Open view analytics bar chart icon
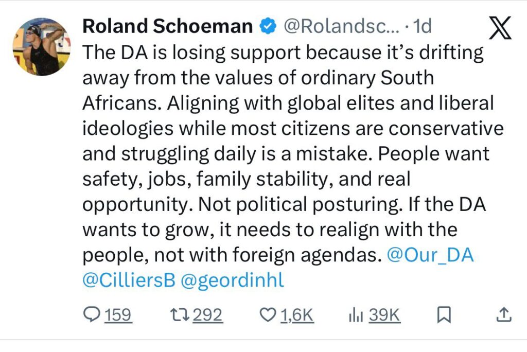 click(356, 315)
